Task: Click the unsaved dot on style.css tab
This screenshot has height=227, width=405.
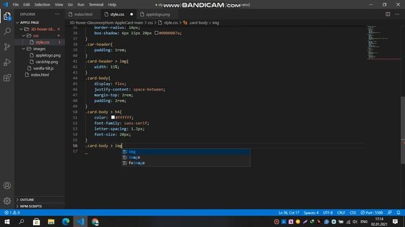Action: pos(132,15)
